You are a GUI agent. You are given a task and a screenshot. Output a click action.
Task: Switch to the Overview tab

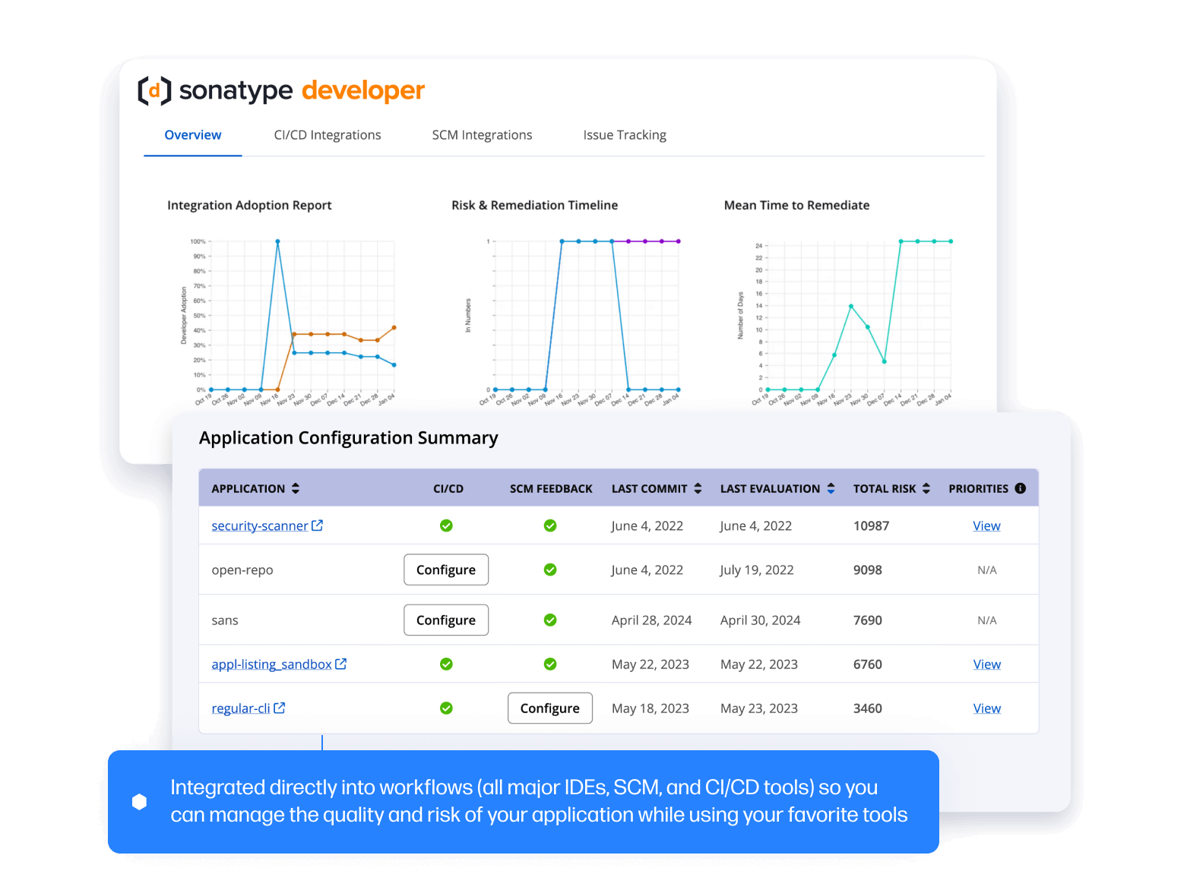click(193, 135)
